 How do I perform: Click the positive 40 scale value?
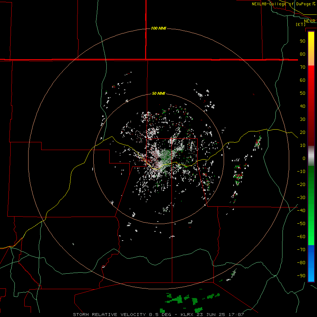(x=303, y=106)
